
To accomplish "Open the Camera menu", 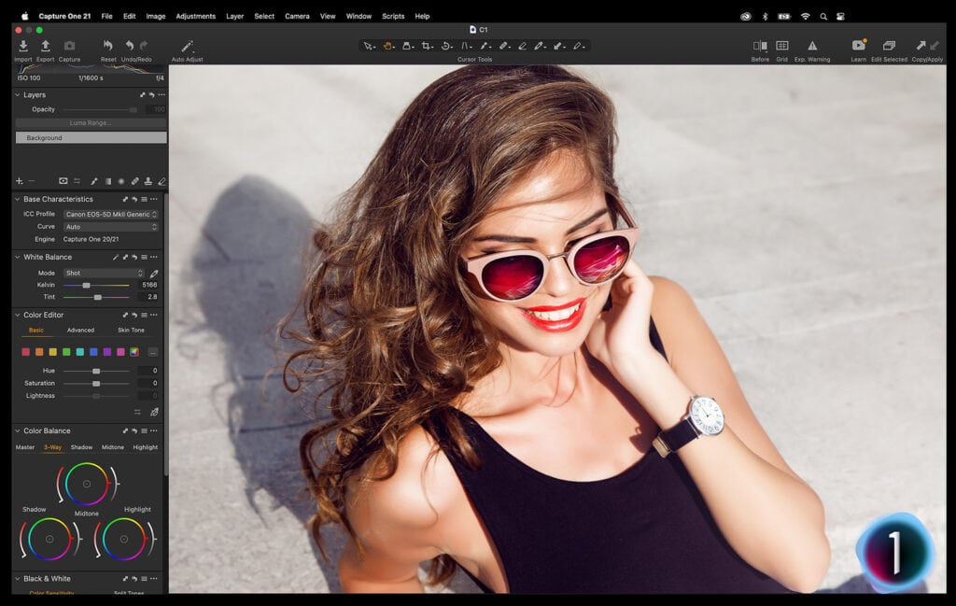I will [297, 17].
